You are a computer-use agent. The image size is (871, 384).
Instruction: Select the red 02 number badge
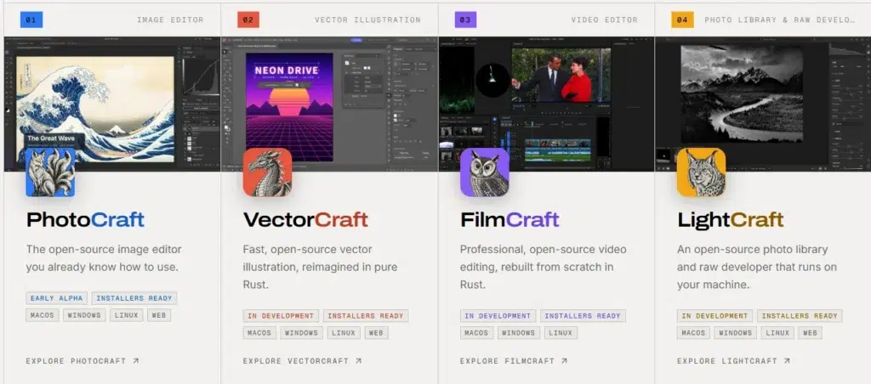(x=248, y=20)
